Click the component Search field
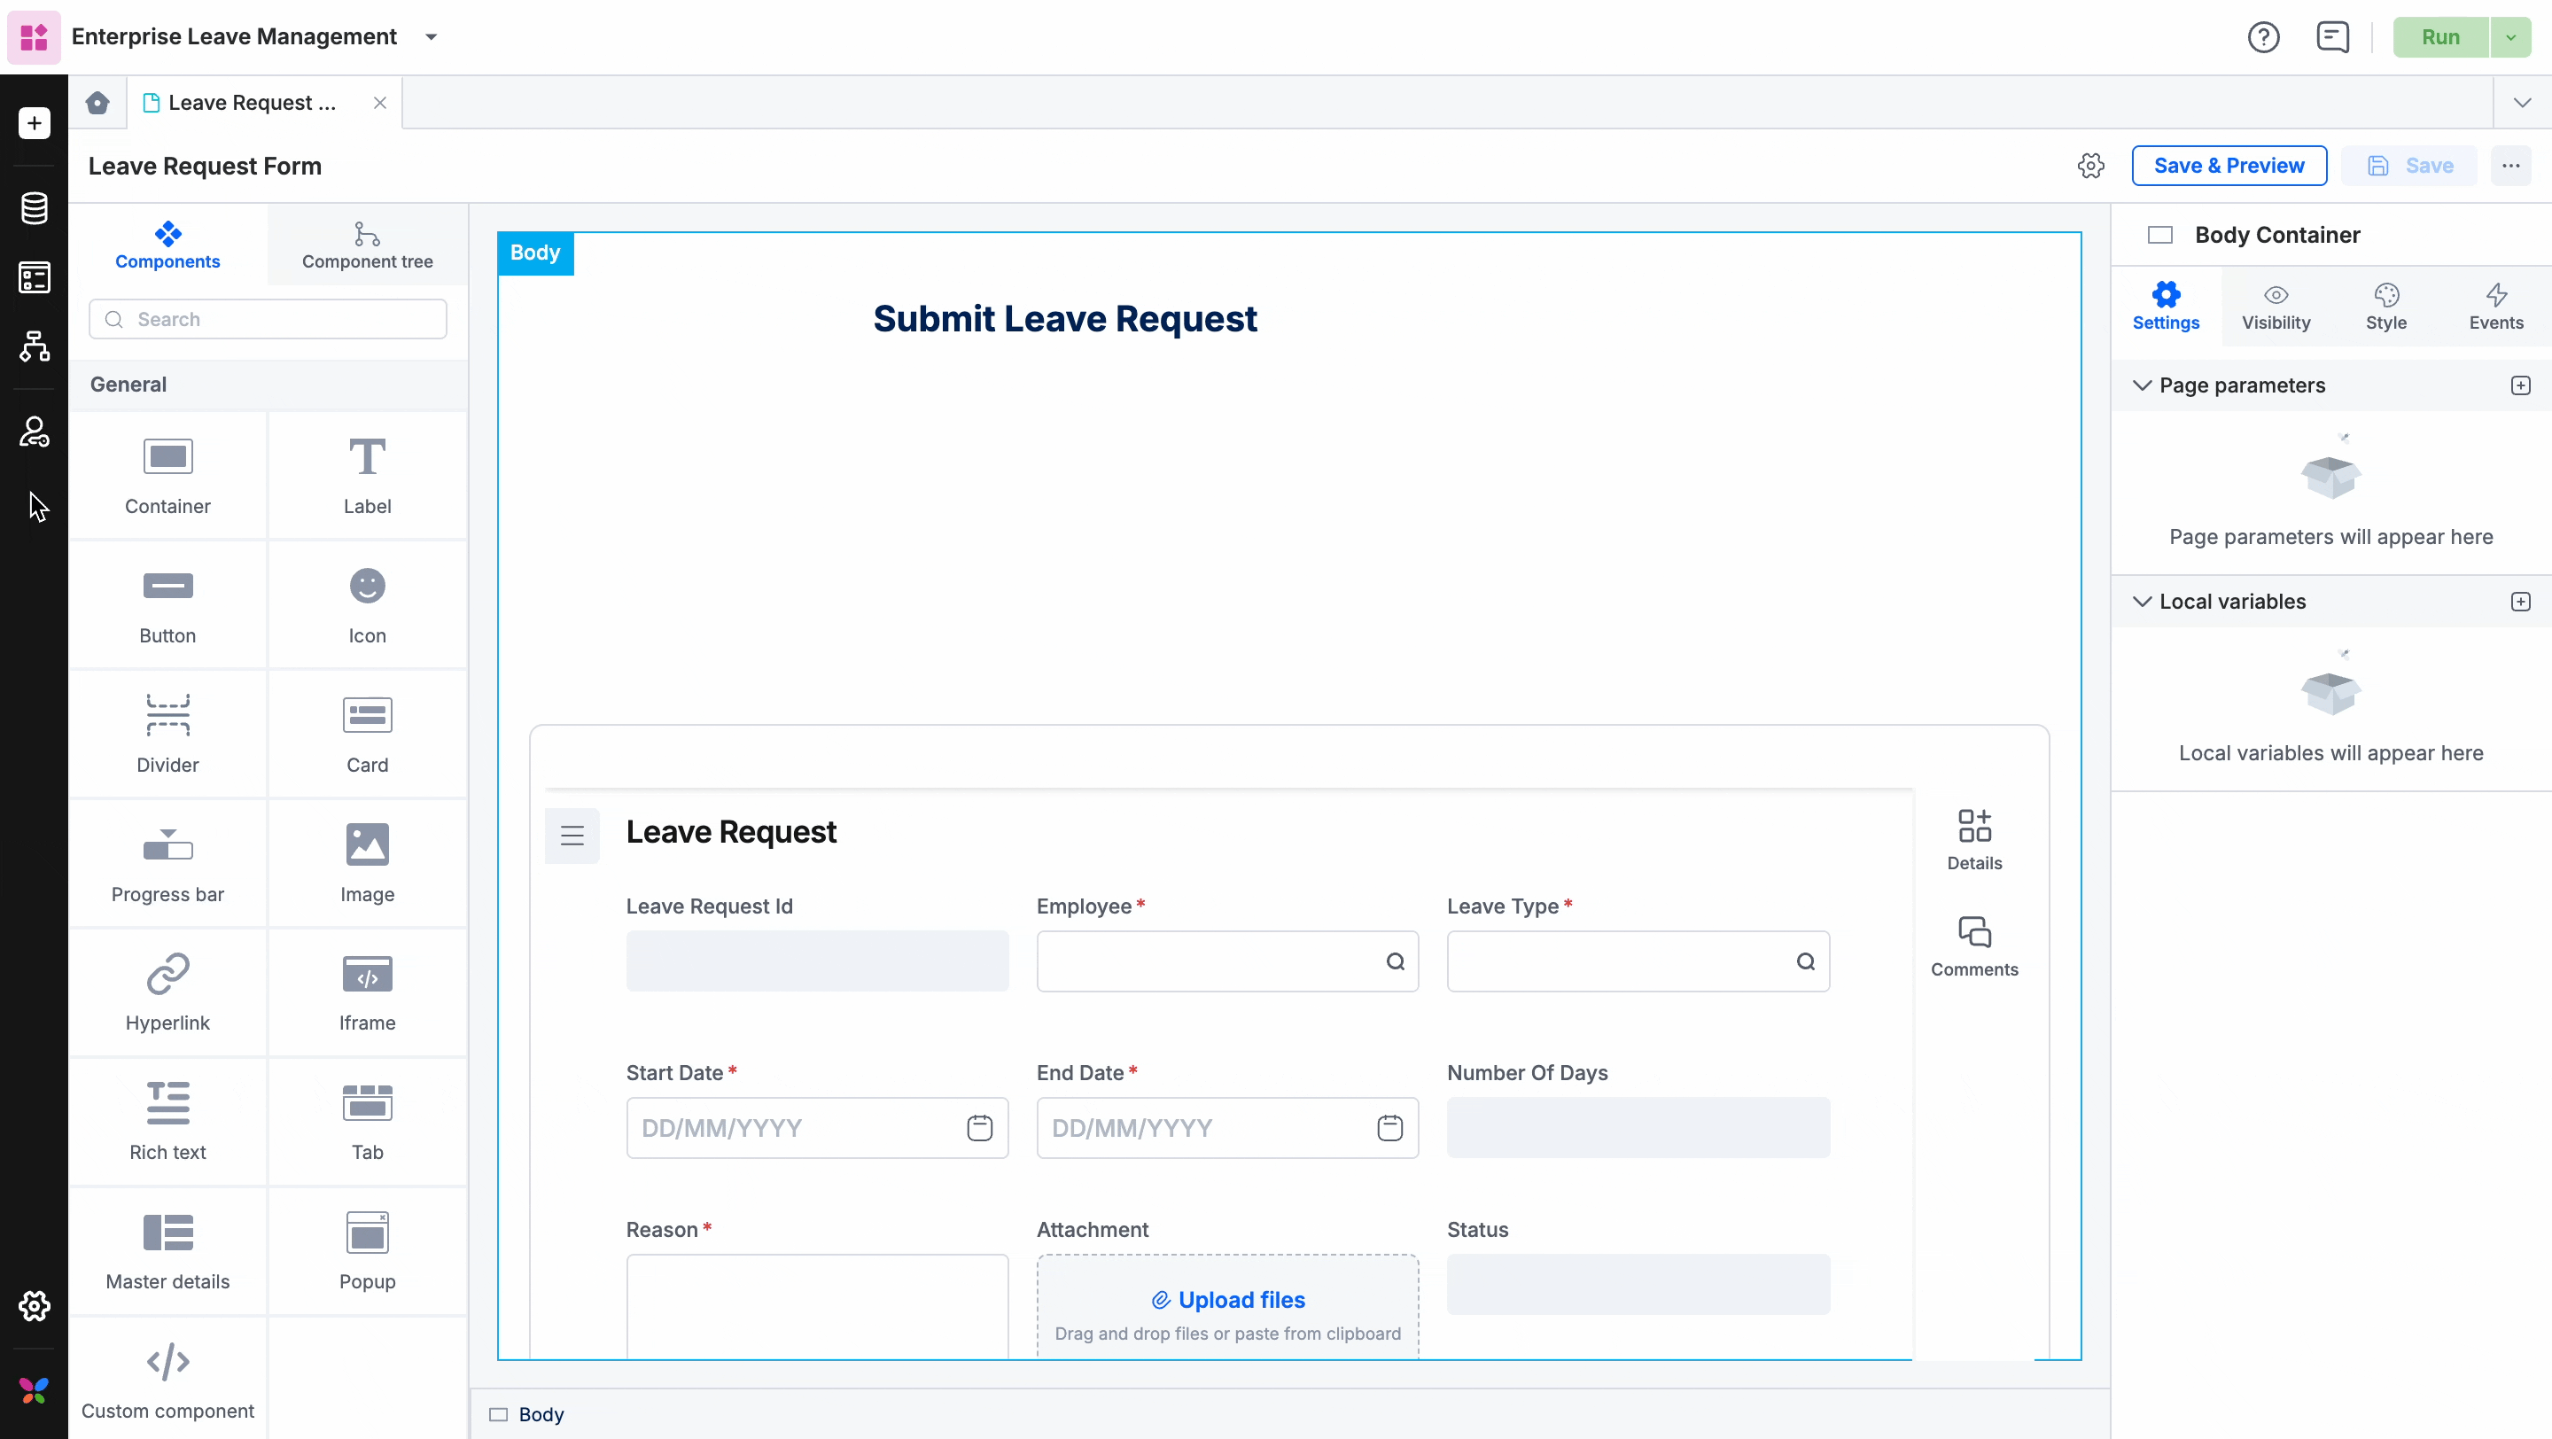This screenshot has height=1439, width=2552. coord(268,319)
